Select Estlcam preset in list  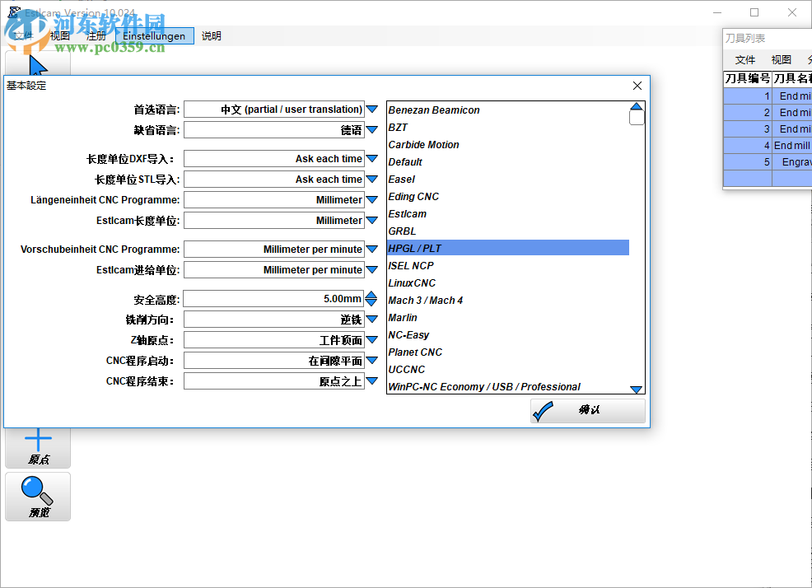[x=508, y=213]
